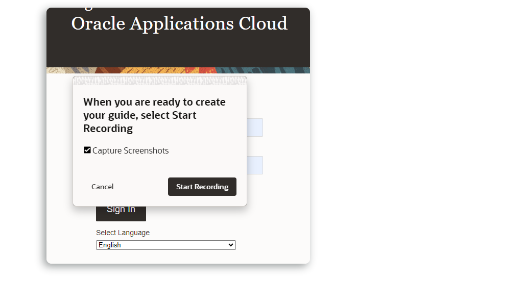Click the Select Language label

click(x=123, y=233)
